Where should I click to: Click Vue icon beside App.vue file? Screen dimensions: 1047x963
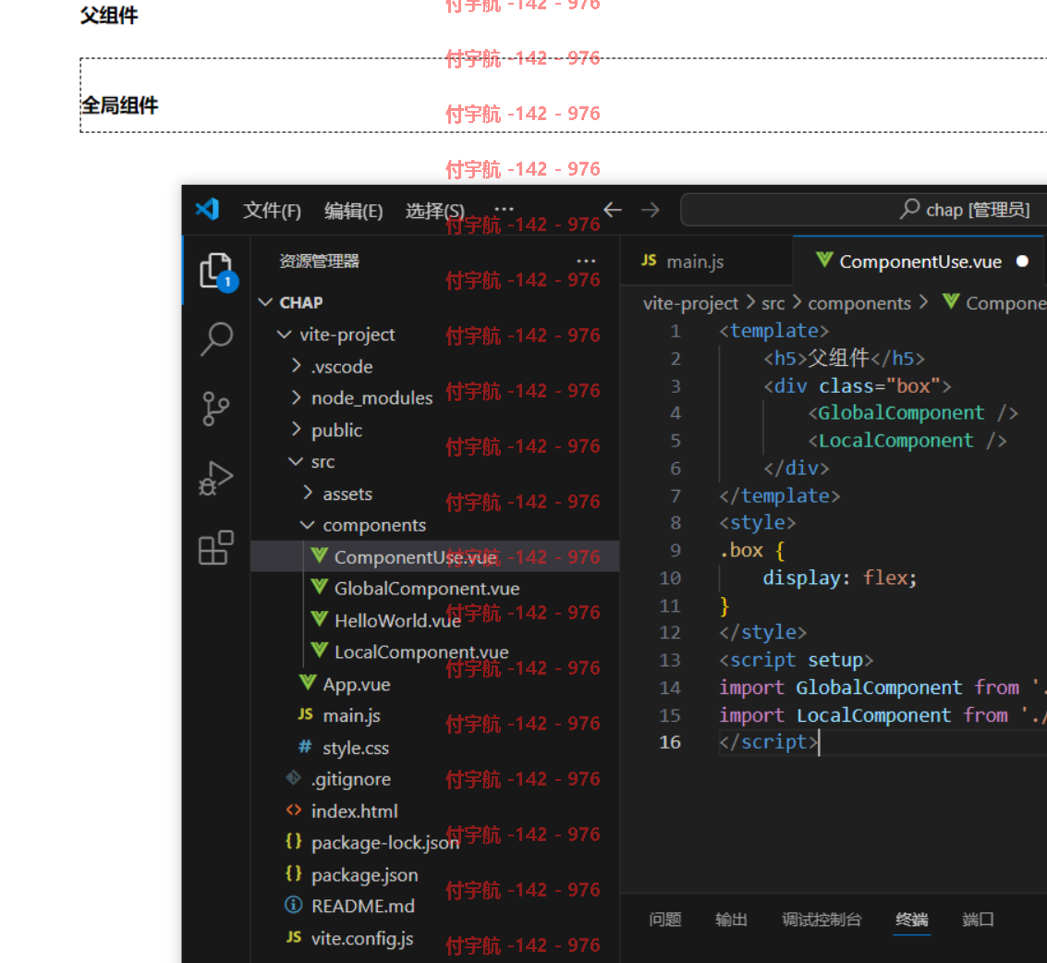point(308,683)
